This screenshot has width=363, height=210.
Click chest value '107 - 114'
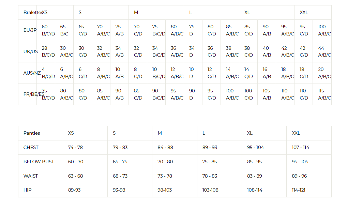click(309, 148)
